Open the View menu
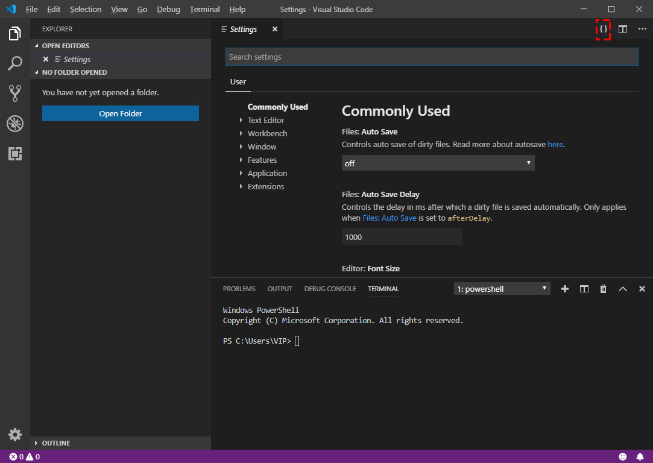 pos(119,9)
